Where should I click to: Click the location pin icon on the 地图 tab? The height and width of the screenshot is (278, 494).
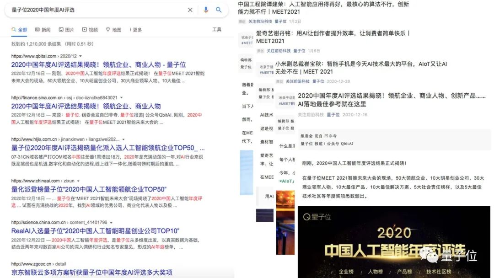coord(108,28)
